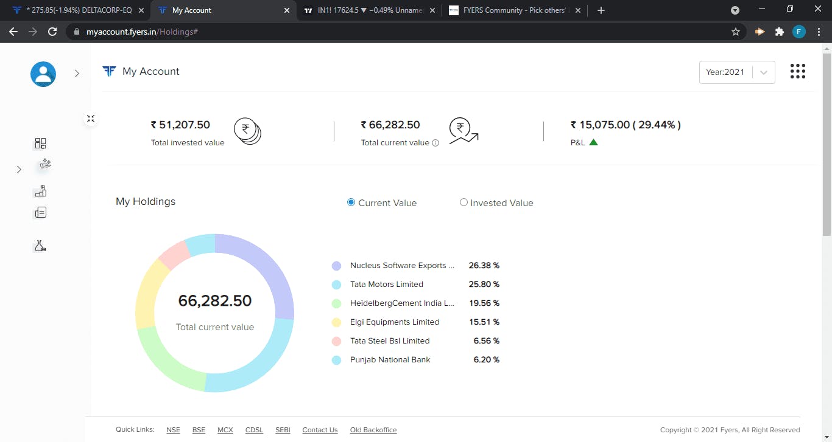Screen dimensions: 832x442
Task: Open the ledger statement sidebar icon
Action: [x=41, y=212]
